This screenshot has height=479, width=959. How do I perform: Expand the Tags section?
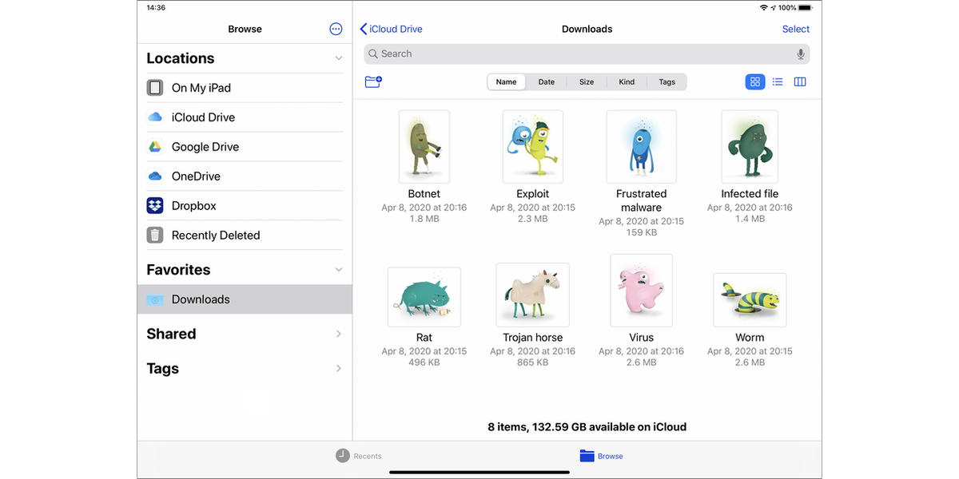tap(339, 369)
